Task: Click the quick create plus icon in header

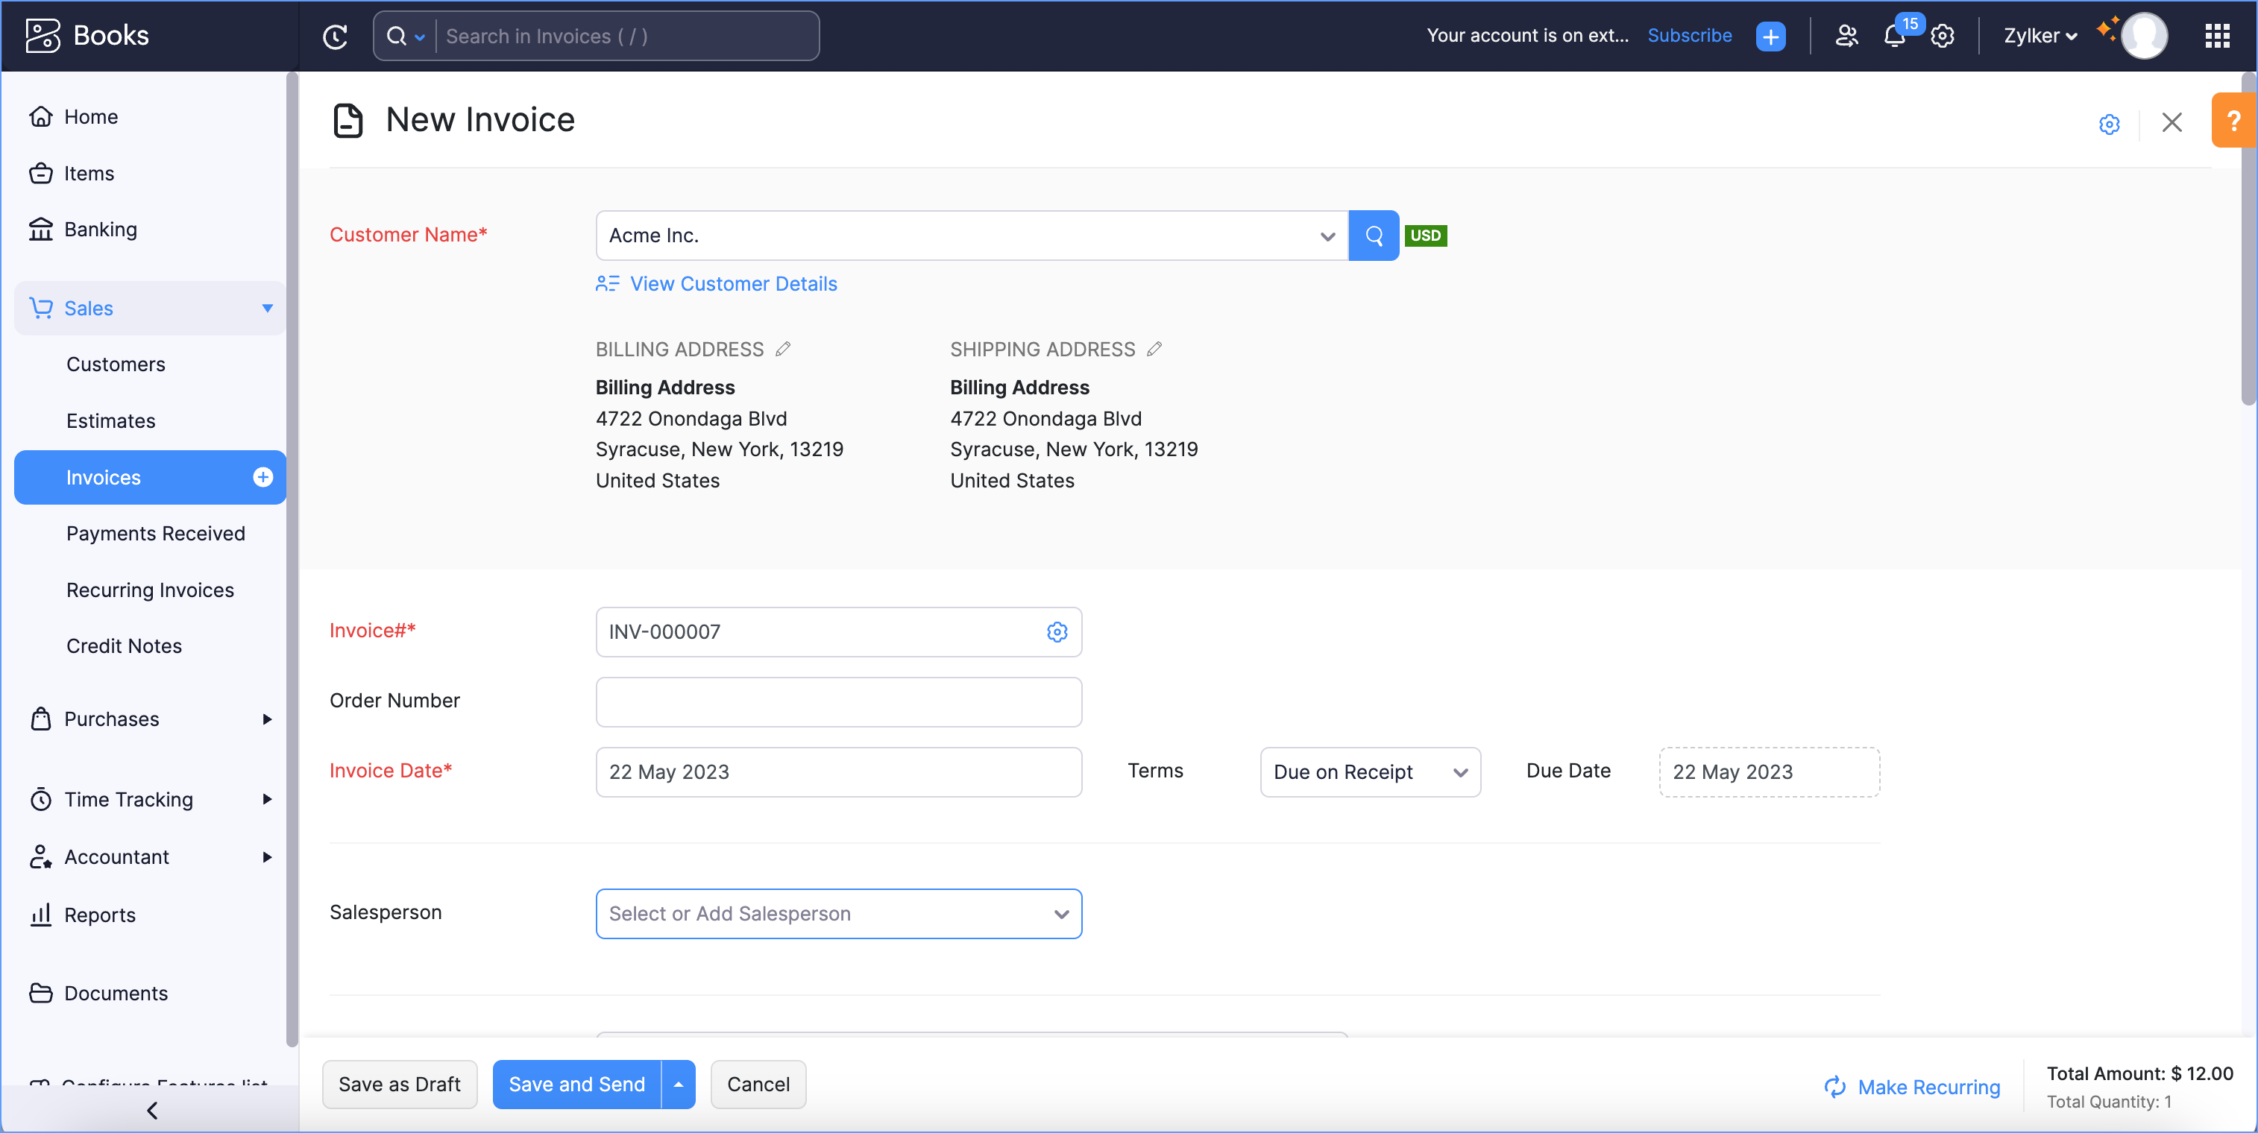Action: pyautogui.click(x=1770, y=36)
